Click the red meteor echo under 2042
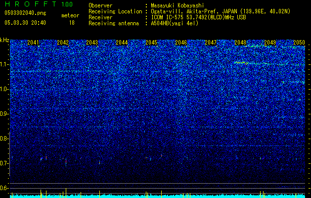 66,162
